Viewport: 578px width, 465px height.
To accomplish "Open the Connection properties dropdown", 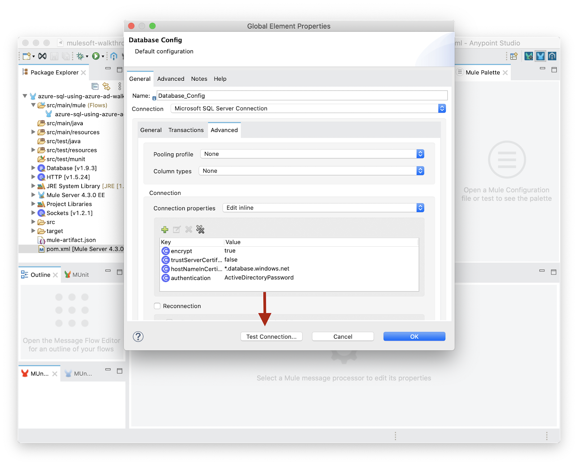I will pos(323,208).
